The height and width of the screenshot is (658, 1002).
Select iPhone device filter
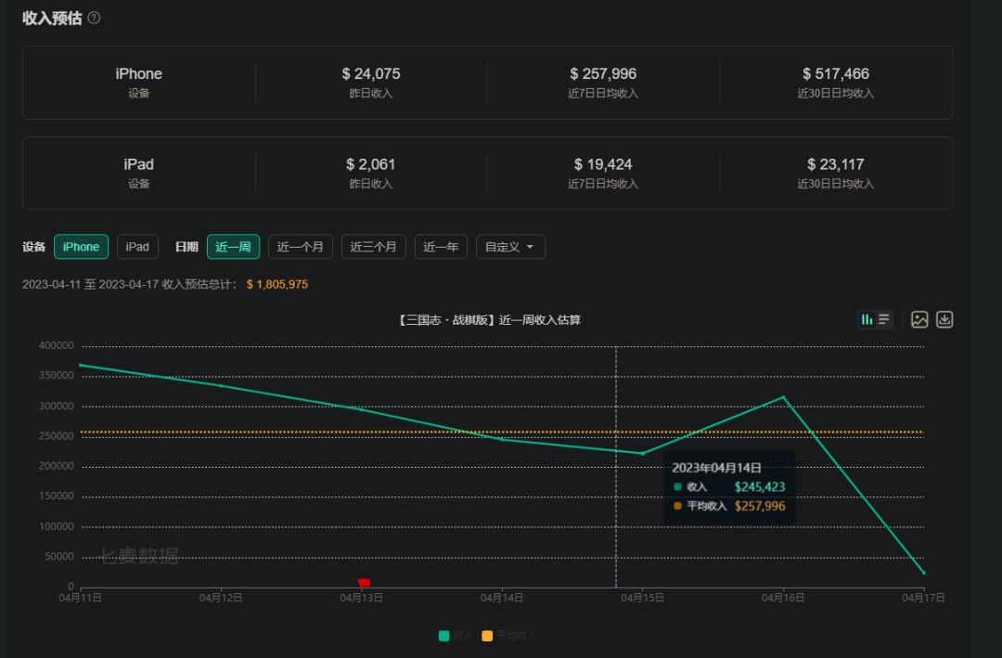81,247
